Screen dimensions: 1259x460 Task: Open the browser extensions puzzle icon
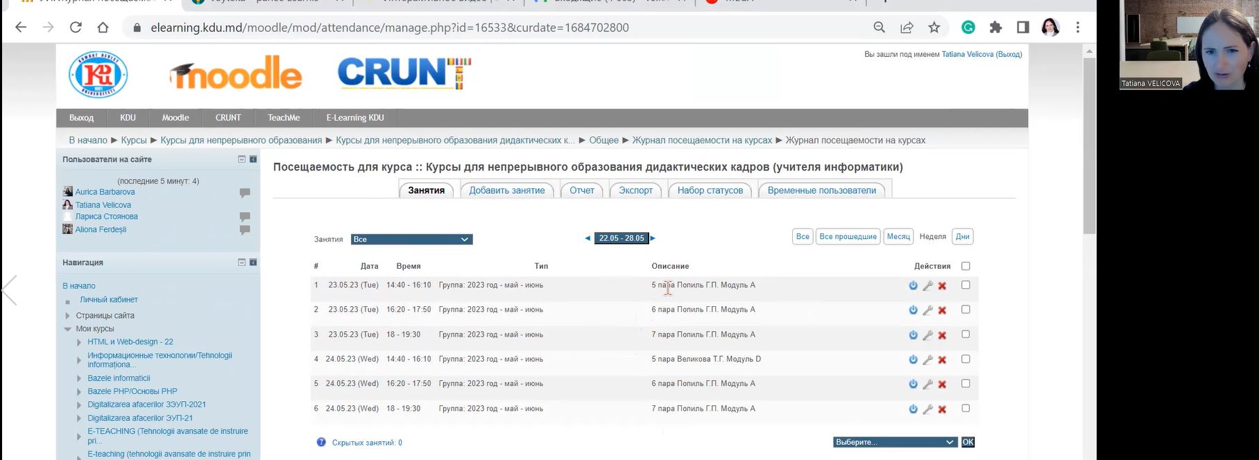995,28
